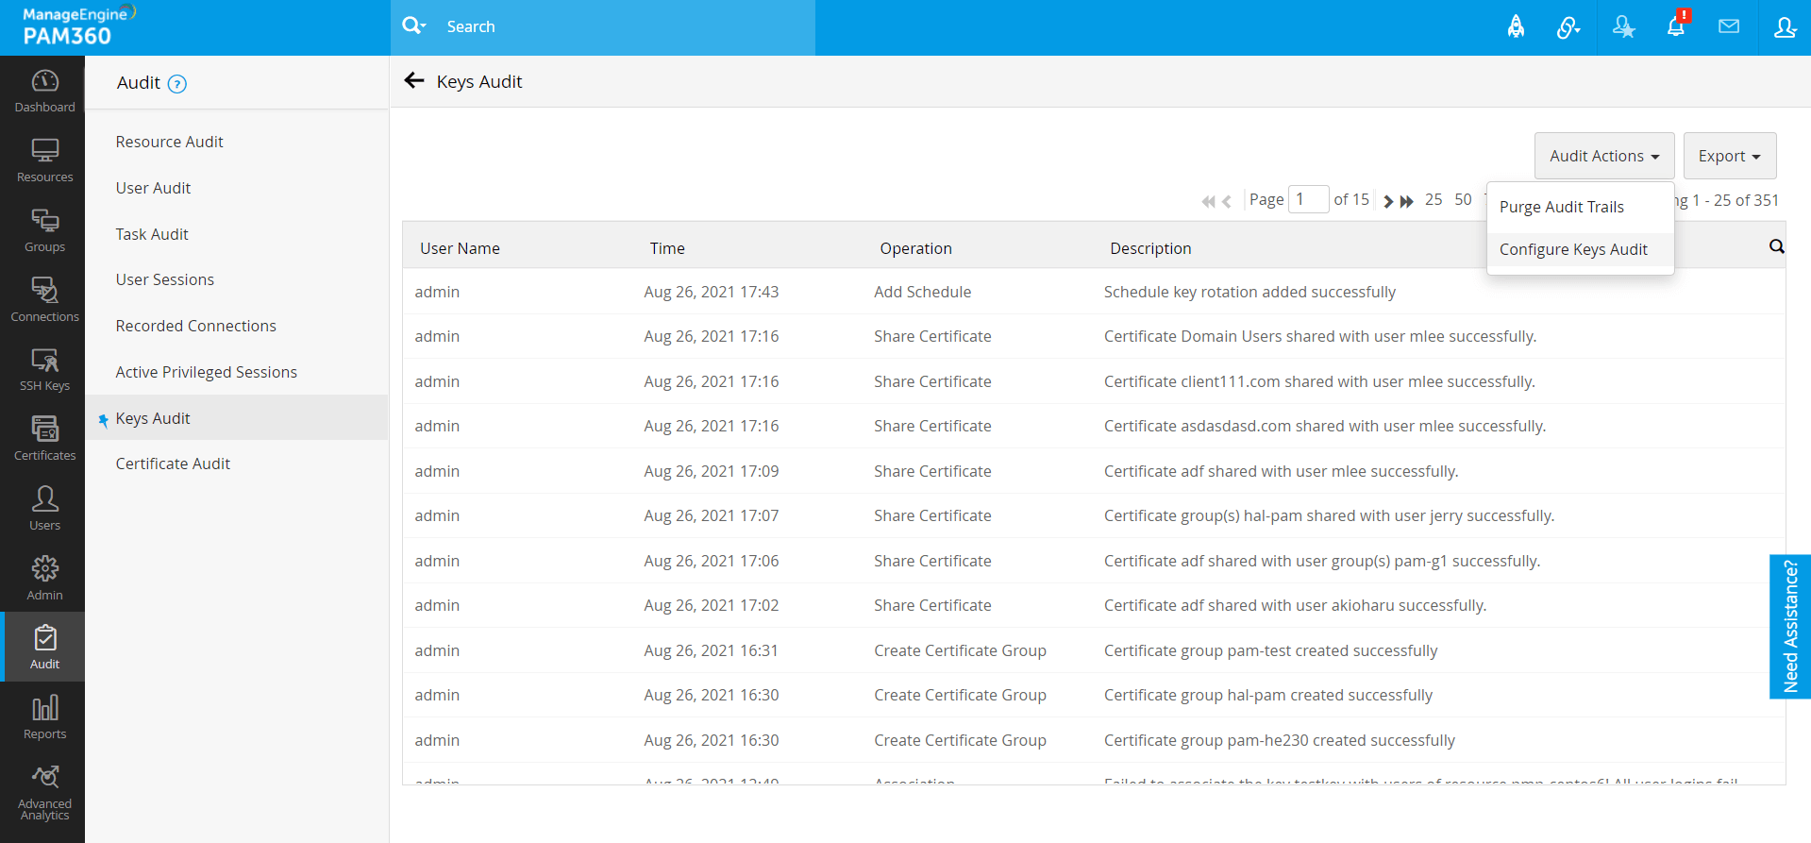
Task: Open the Dashboard from the sidebar
Action: pos(44,91)
